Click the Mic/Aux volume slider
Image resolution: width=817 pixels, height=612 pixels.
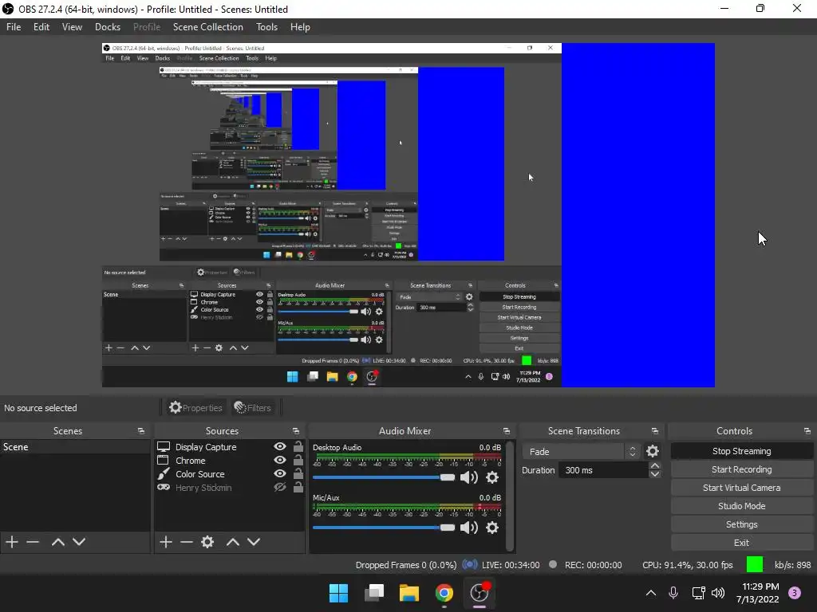[384, 528]
